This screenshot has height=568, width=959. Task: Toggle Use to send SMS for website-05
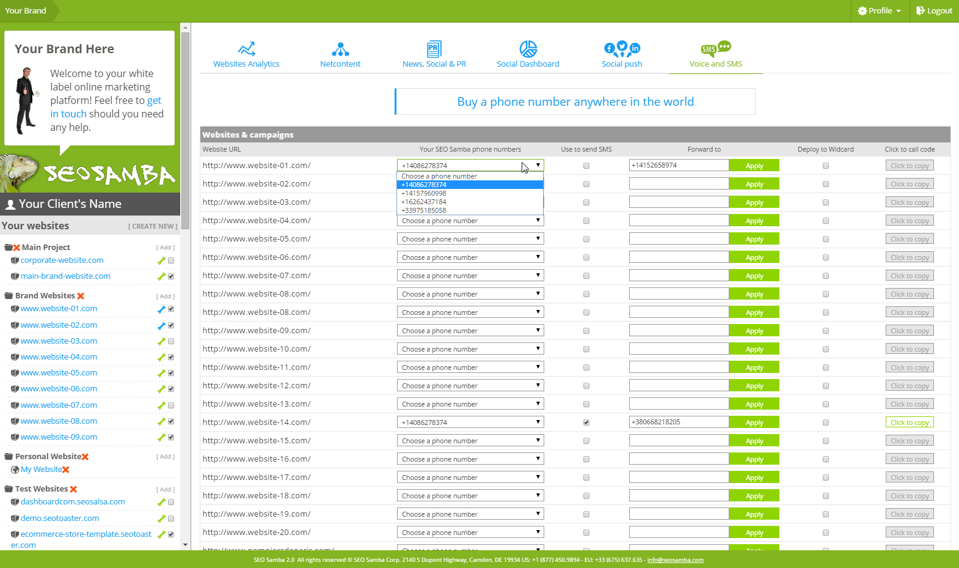coord(586,239)
